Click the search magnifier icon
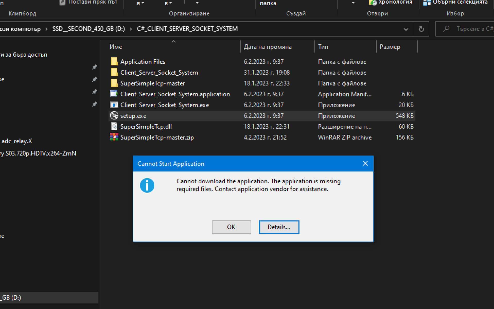 click(x=446, y=29)
